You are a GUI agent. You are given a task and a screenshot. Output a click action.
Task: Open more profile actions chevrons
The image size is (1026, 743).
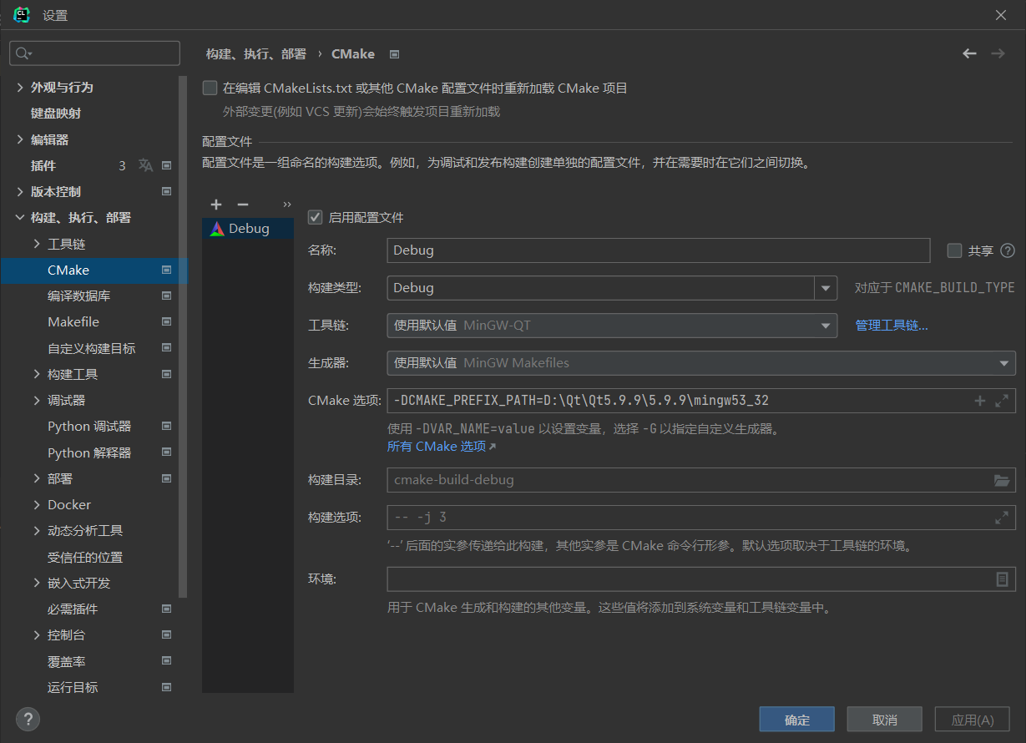coord(286,205)
